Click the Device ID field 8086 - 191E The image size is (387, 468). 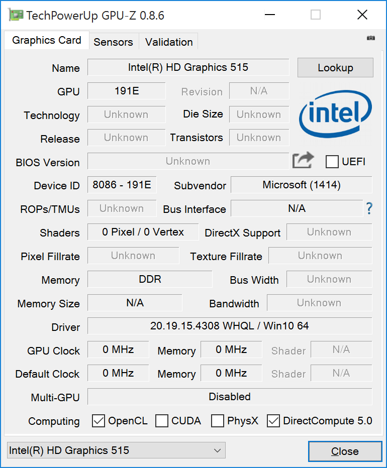pos(122,185)
